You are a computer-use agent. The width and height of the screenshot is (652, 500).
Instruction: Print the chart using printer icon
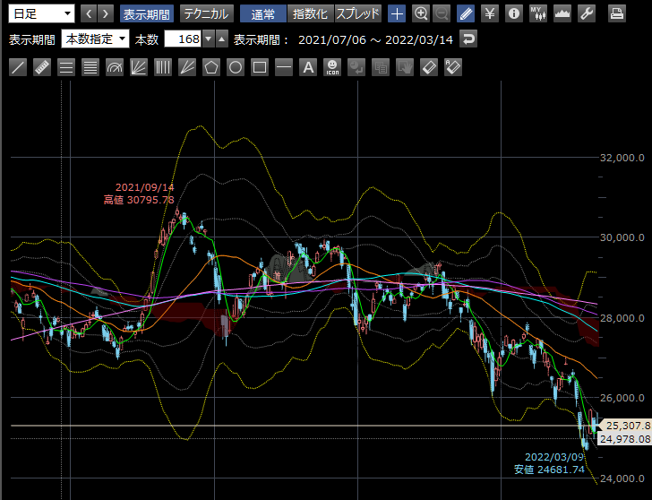pyautogui.click(x=617, y=13)
